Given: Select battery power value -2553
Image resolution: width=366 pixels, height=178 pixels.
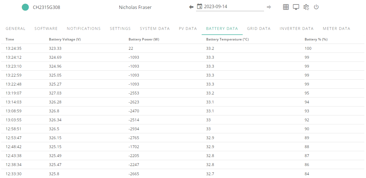Looking at the screenshot, I should click(x=134, y=93).
